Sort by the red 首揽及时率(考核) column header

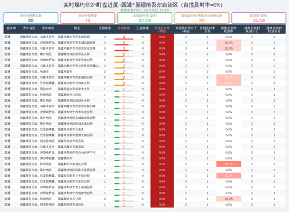162,29
